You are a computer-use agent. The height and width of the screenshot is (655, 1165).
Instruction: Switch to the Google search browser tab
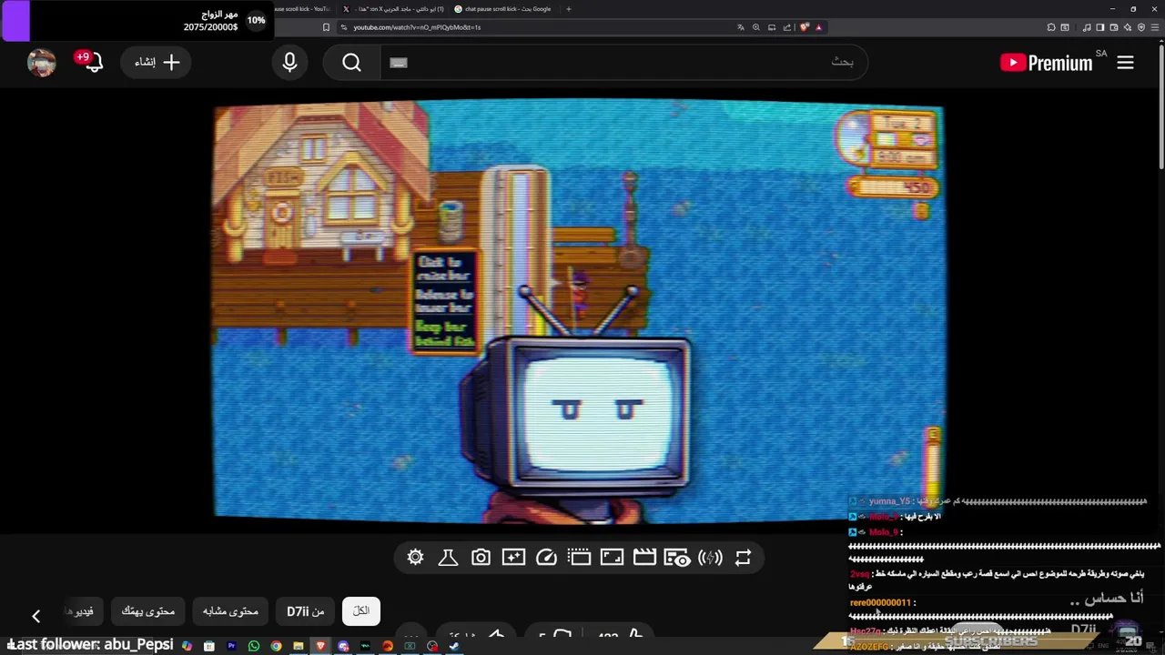tap(505, 9)
